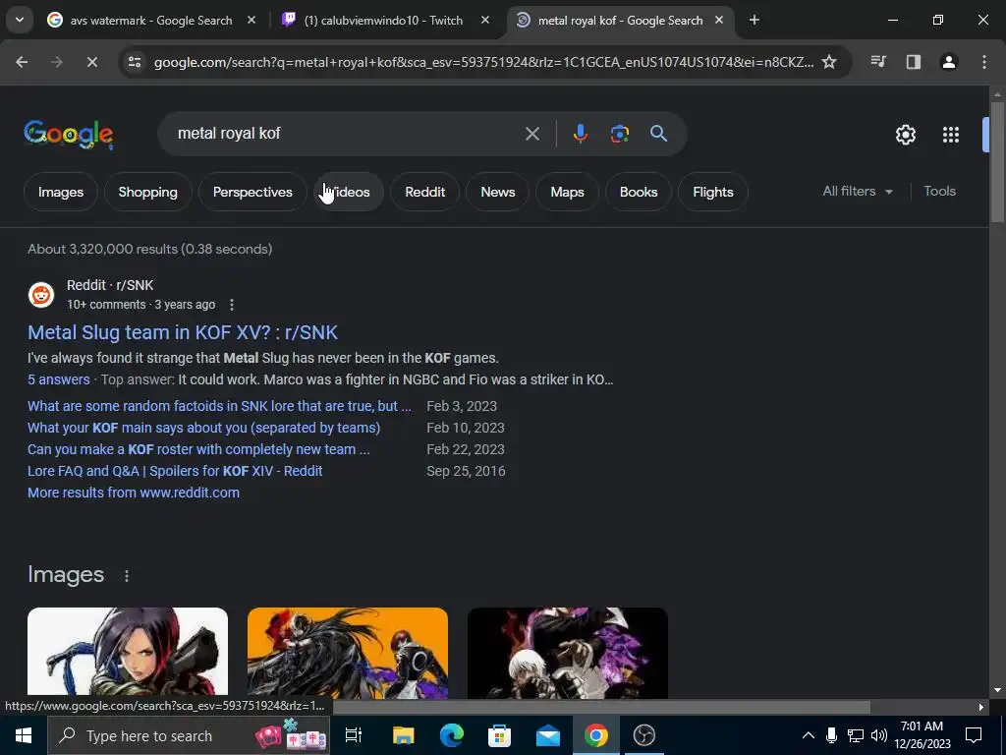Screen dimensions: 1006x755
Task: Open File Explorer from taskbar
Action: tap(404, 735)
